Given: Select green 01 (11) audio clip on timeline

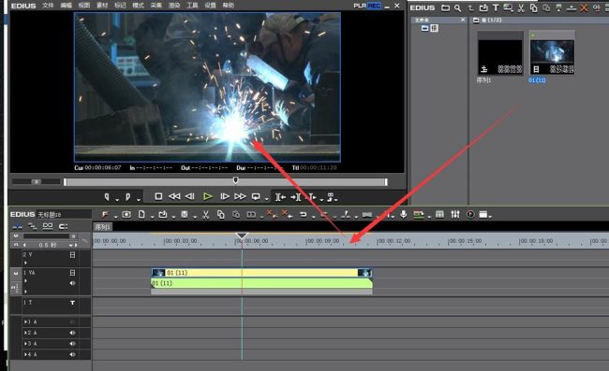Looking at the screenshot, I should coord(261,283).
